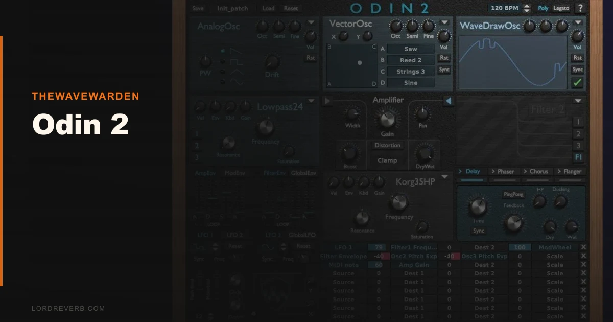Viewport: 613px width, 322px height.
Task: Click the VectorOsc Y knob
Action: pos(367,36)
